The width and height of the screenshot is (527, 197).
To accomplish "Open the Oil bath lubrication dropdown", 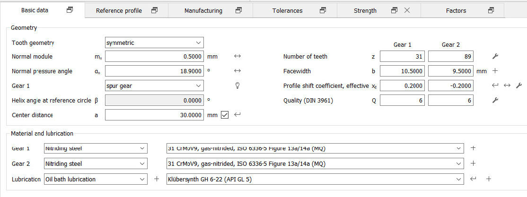I will click(x=96, y=179).
